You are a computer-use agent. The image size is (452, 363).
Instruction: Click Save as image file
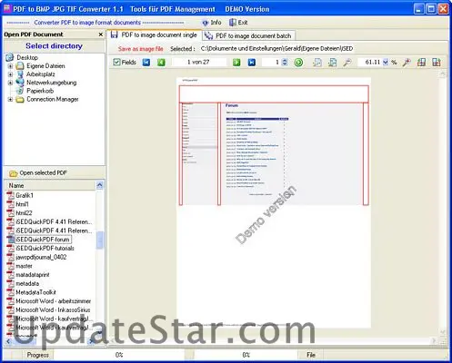coord(141,49)
